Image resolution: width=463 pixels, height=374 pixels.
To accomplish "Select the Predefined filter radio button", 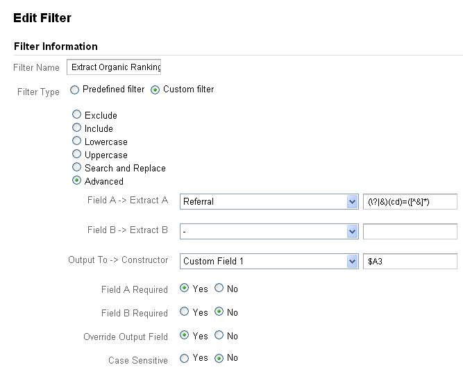I will click(74, 90).
